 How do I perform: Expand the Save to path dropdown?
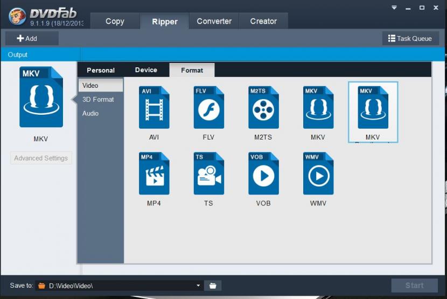click(x=198, y=286)
